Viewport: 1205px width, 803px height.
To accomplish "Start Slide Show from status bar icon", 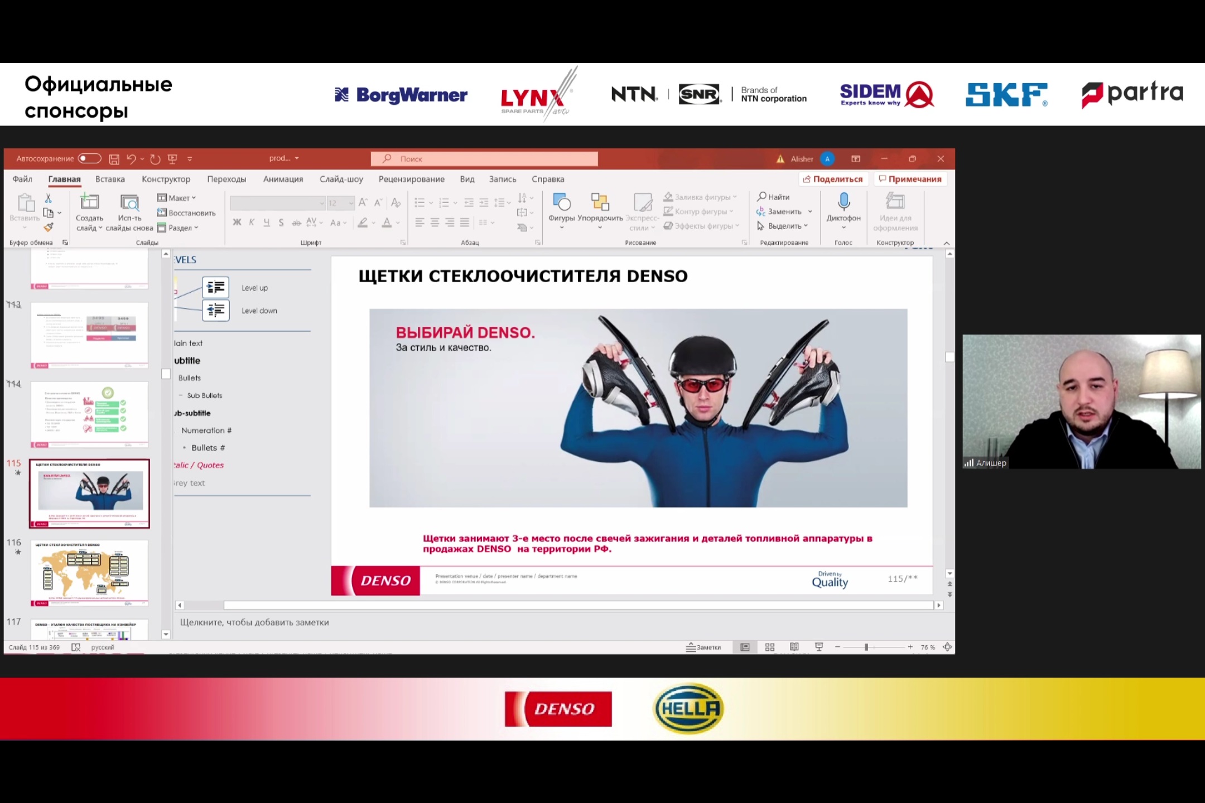I will [x=819, y=647].
